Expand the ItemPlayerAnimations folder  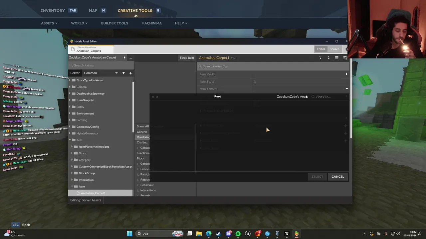click(x=72, y=147)
